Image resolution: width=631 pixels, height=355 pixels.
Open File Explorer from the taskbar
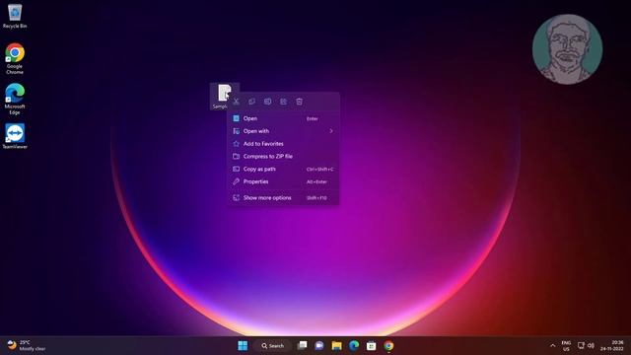click(337, 346)
